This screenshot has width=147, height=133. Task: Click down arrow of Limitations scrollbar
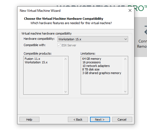click(125, 92)
